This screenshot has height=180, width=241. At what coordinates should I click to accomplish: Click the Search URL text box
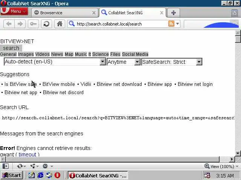point(117,118)
